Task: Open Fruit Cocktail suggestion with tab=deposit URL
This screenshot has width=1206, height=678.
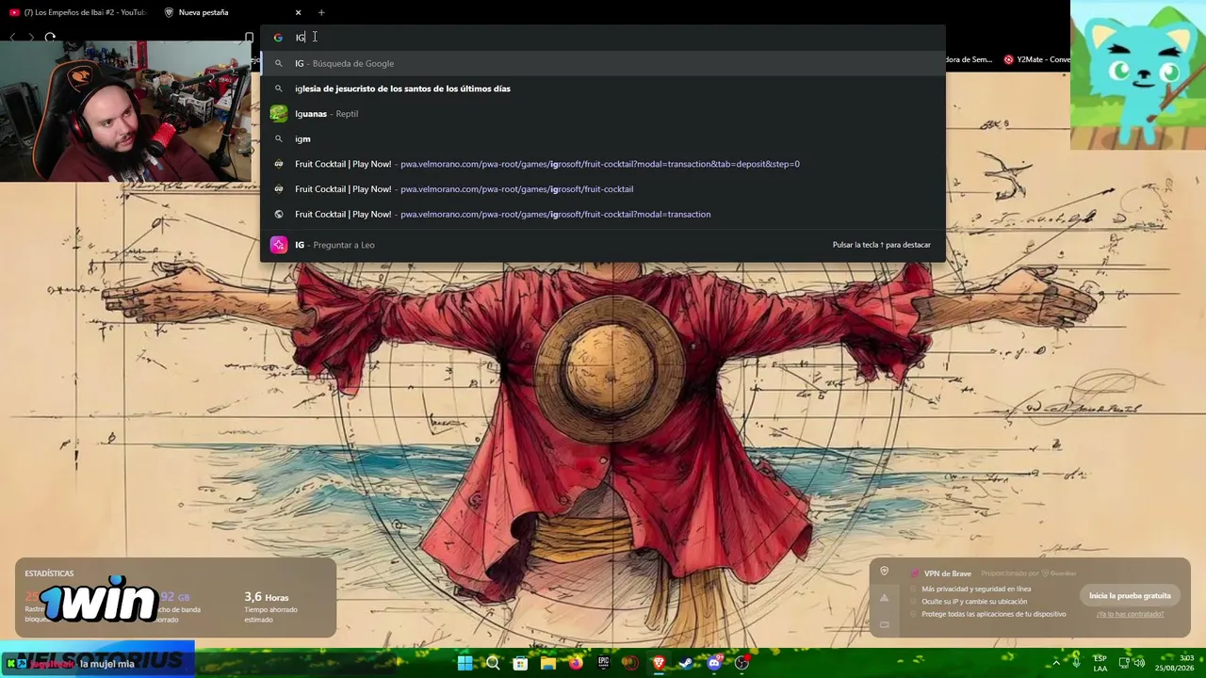Action: click(603, 164)
